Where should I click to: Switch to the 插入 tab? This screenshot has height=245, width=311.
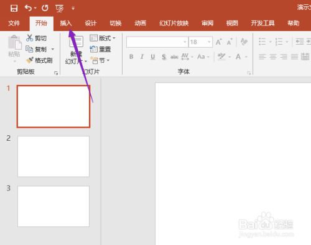[x=66, y=23]
